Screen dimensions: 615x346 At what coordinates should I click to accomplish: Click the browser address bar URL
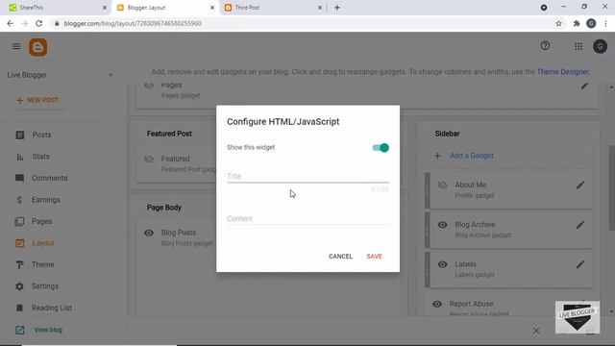[x=133, y=23]
